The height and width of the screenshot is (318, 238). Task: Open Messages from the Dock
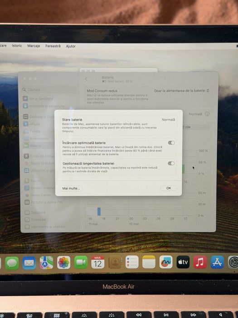[x=12, y=263]
